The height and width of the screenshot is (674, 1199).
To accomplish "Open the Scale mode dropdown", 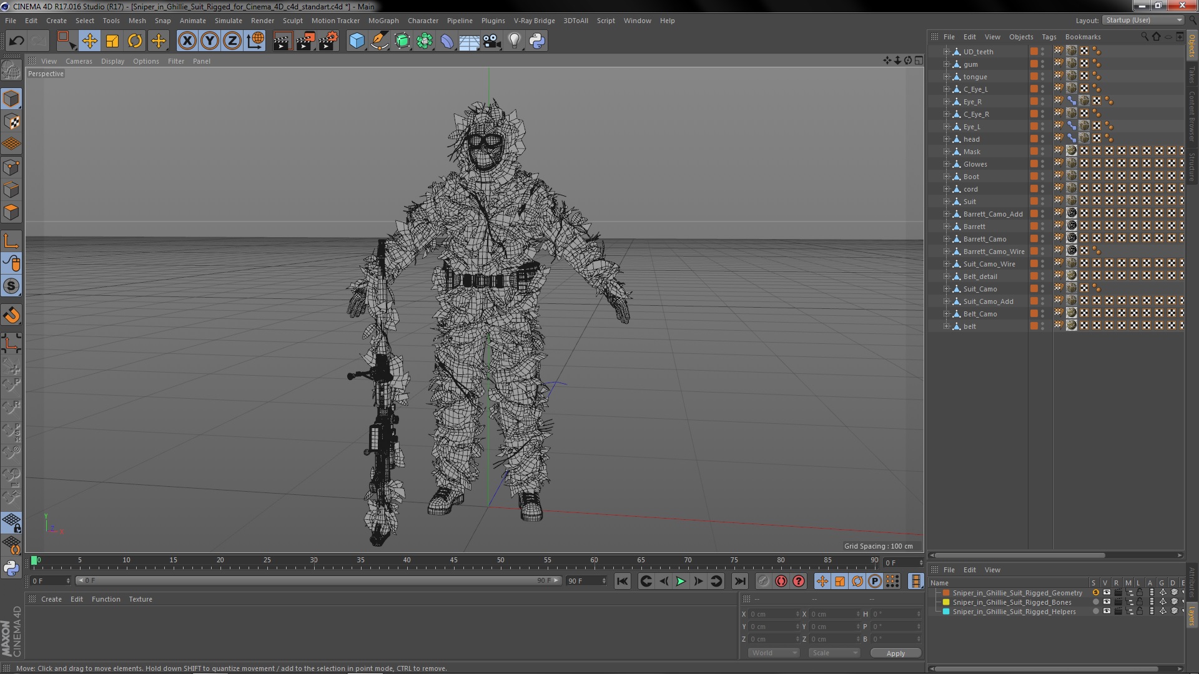I will pyautogui.click(x=834, y=653).
